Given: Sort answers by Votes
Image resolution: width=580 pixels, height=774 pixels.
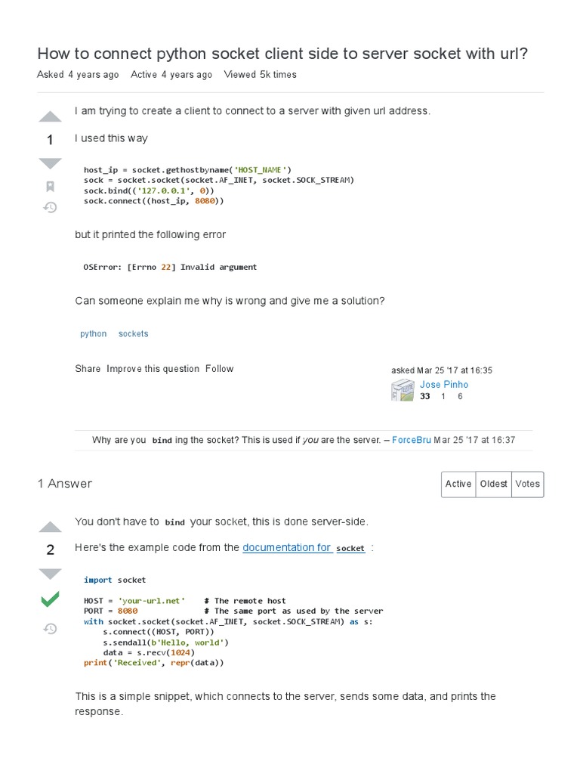Looking at the screenshot, I should pos(528,484).
